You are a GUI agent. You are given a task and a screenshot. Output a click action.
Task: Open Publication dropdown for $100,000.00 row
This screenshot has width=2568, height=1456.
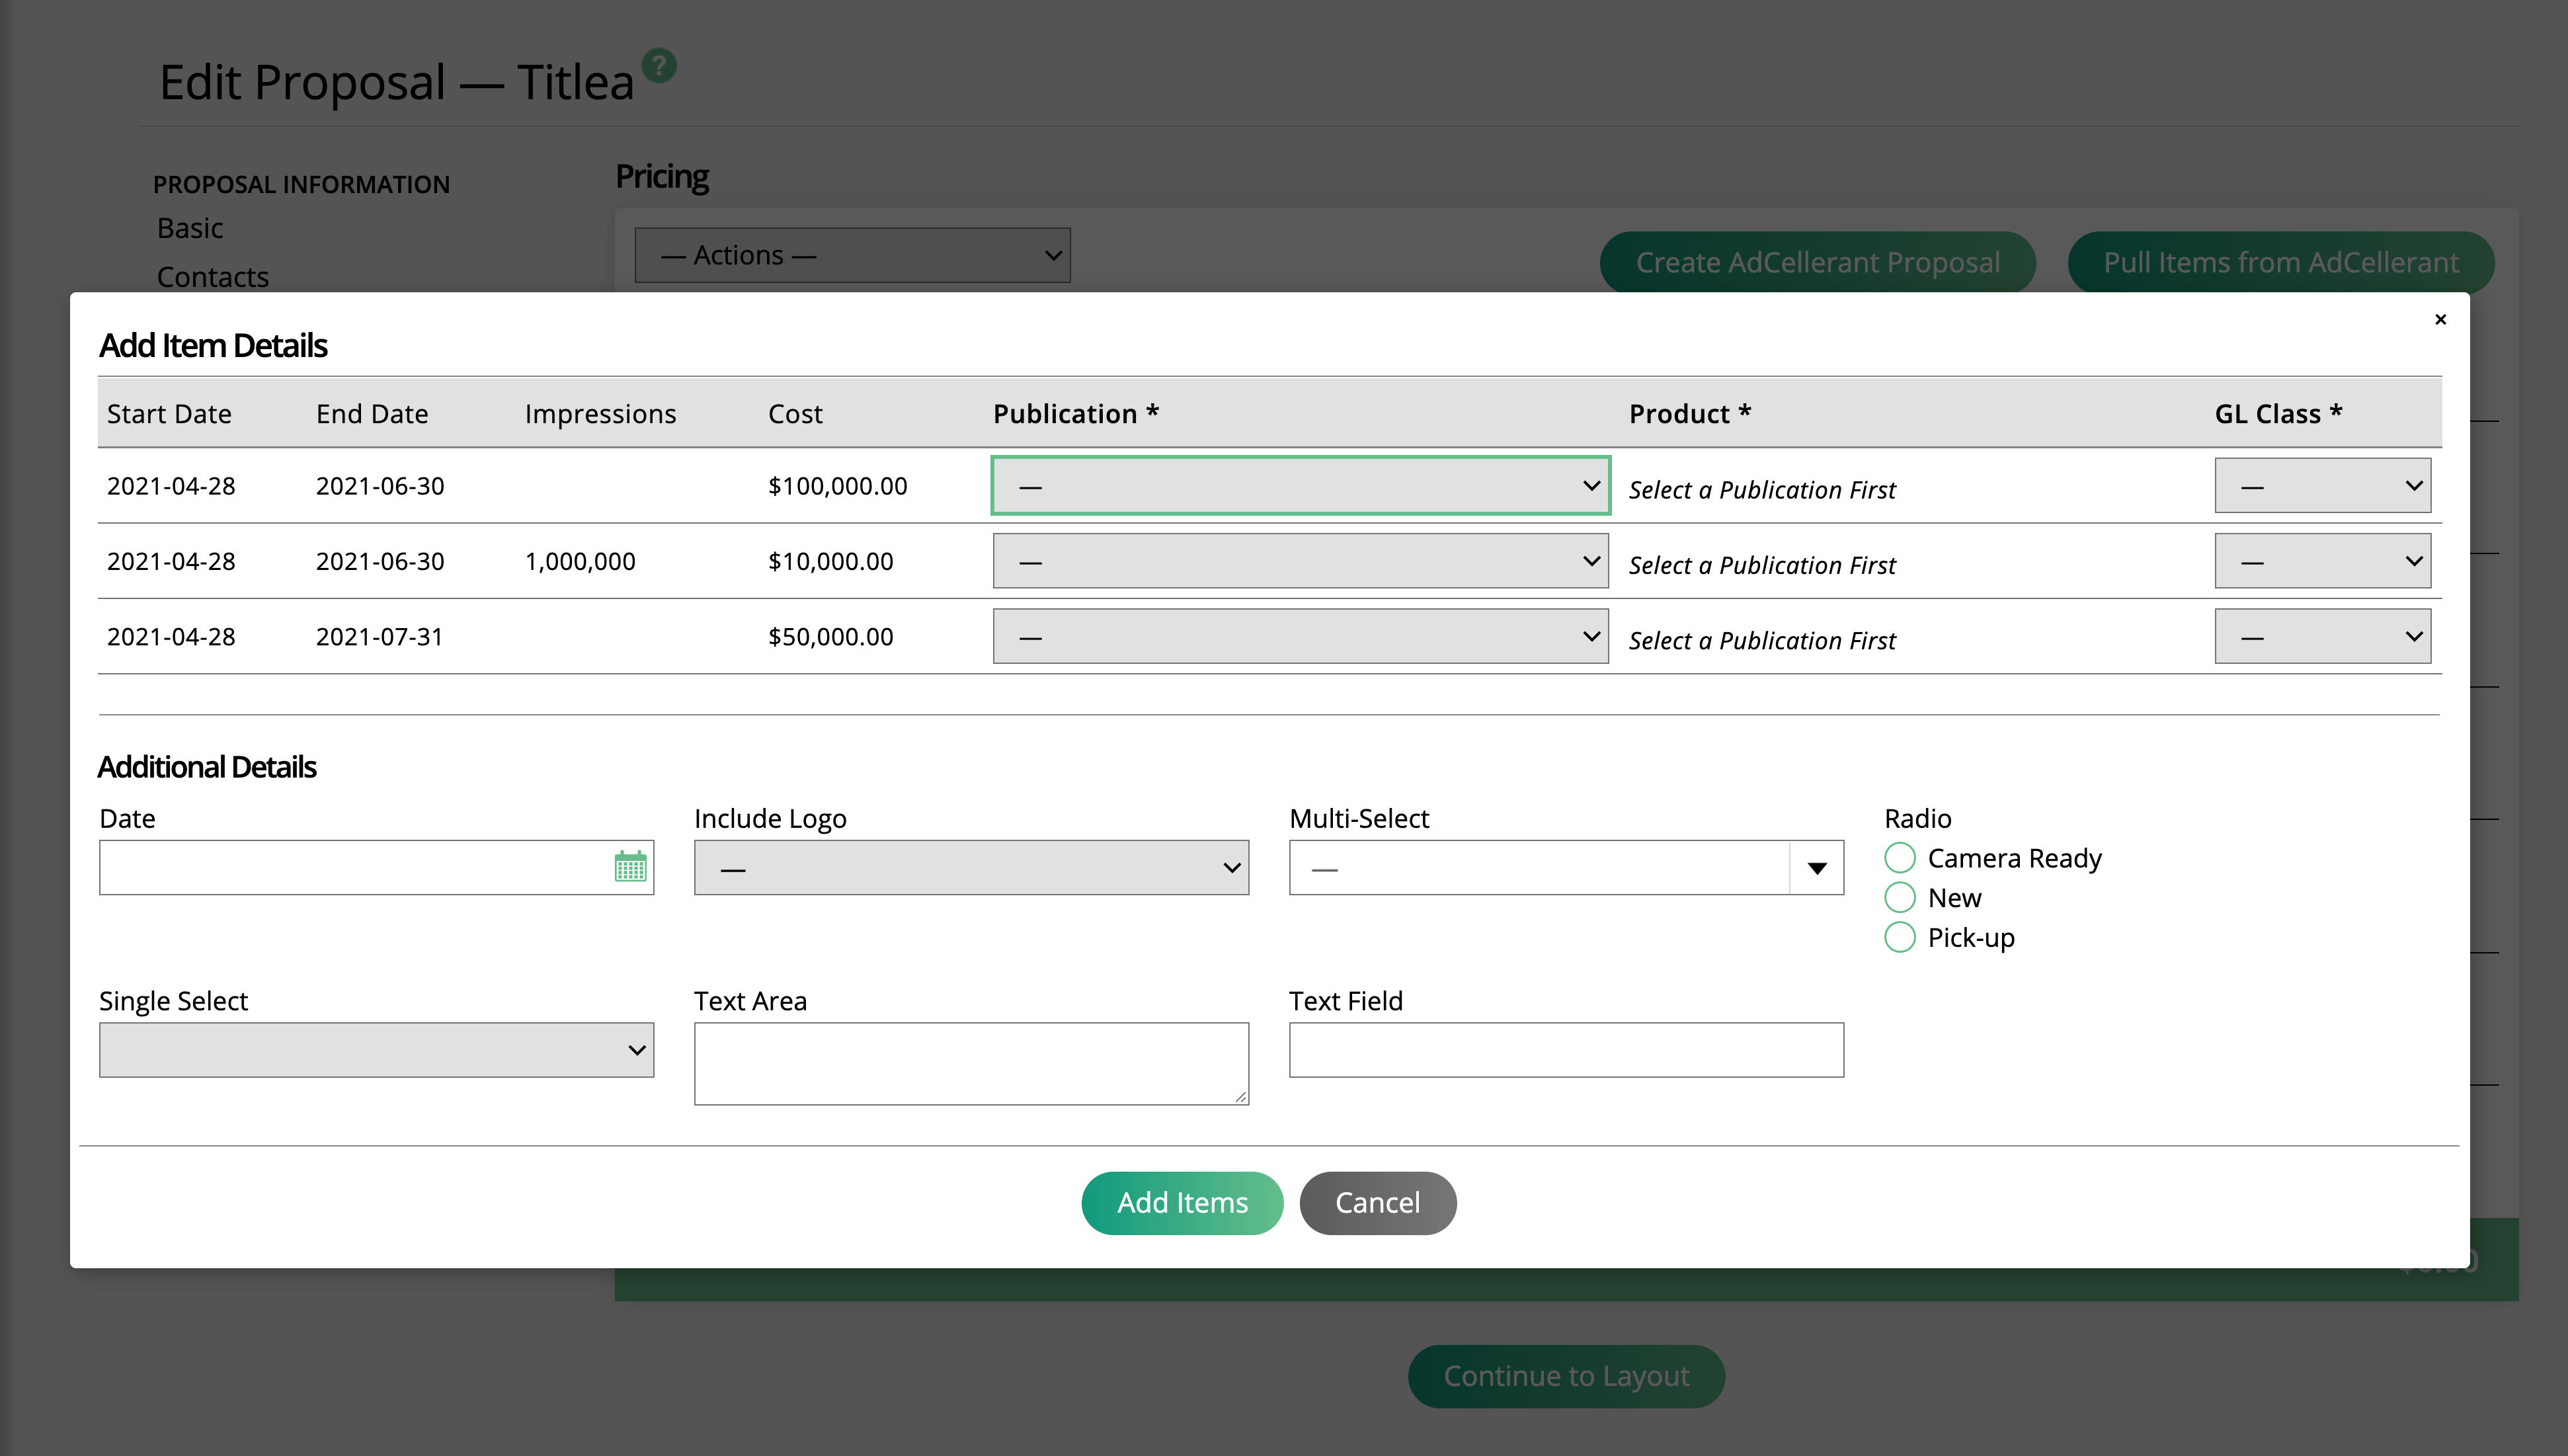[x=1299, y=486]
